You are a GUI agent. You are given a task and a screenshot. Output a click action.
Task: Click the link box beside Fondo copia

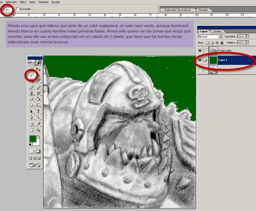coord(206,50)
